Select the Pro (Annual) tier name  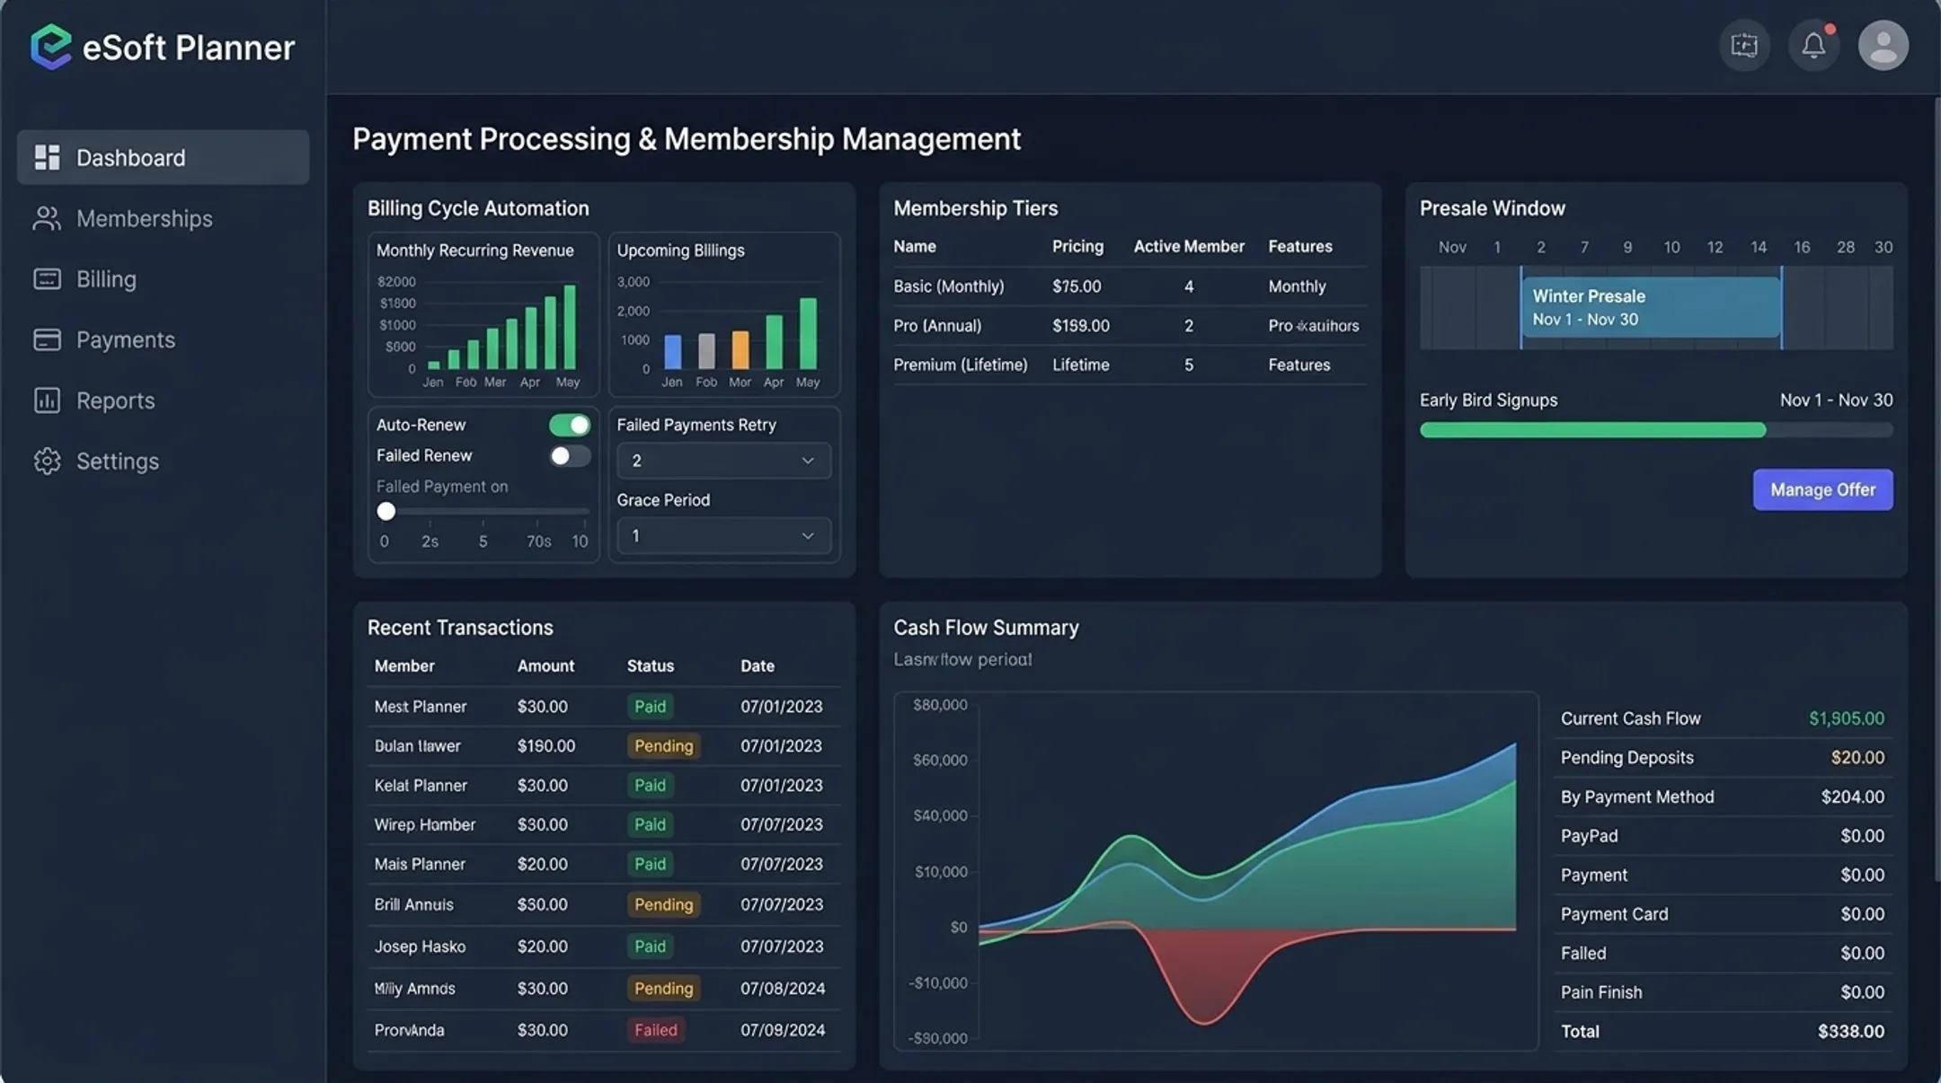click(937, 325)
